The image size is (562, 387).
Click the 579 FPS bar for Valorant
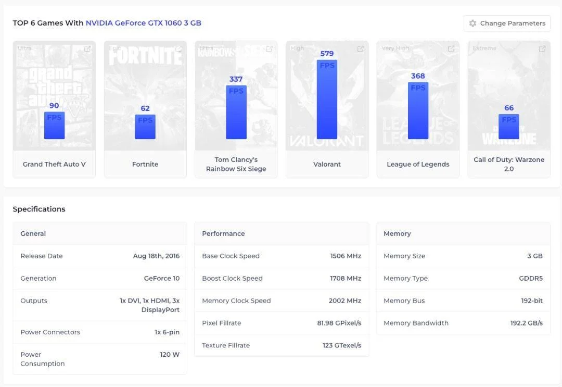[327, 99]
